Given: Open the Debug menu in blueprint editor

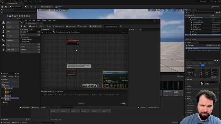Looking at the screenshot, I should coord(38,21).
